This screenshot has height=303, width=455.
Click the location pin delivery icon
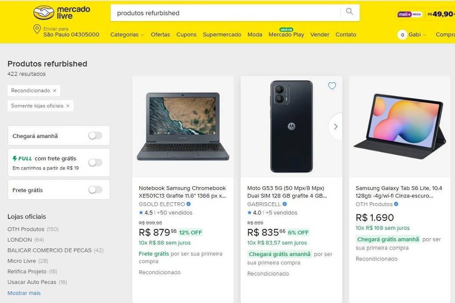(37, 30)
